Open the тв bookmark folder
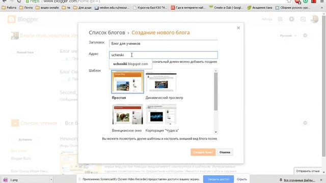The width and height of the screenshot is (326, 183). point(66,8)
